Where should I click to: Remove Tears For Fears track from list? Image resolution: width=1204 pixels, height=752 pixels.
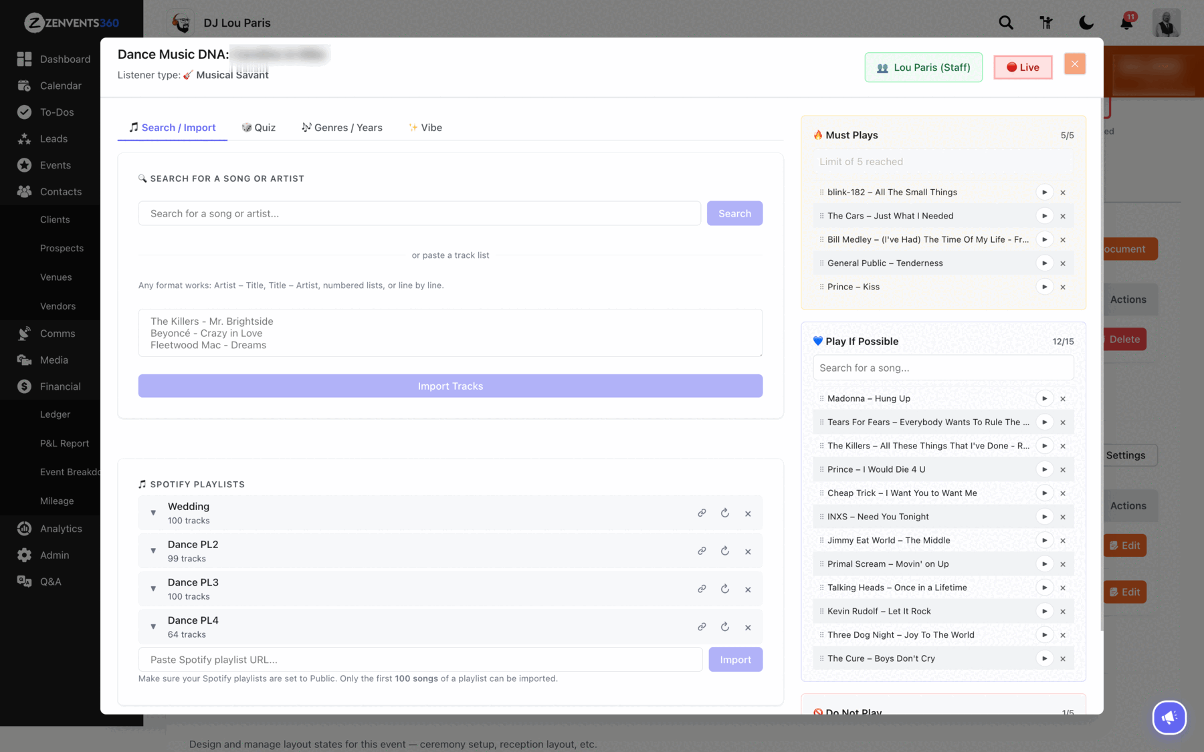(x=1063, y=422)
